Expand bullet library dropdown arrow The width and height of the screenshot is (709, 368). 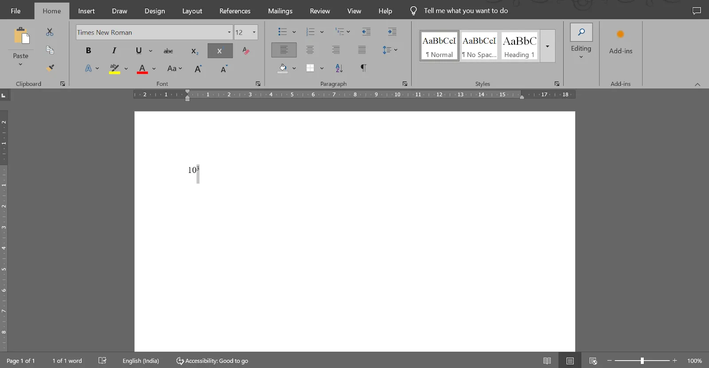(x=294, y=32)
